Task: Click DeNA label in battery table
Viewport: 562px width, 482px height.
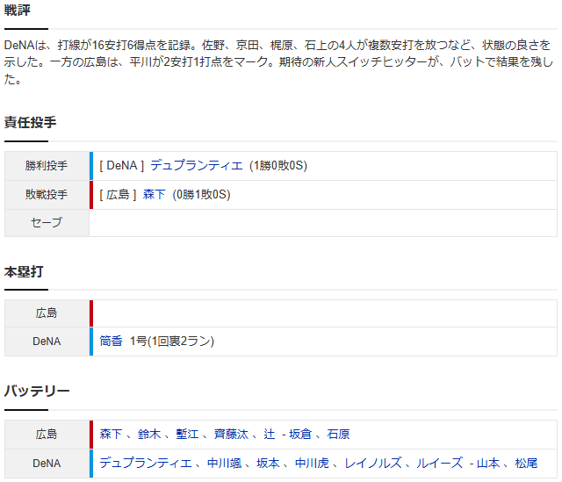Action: coord(47,464)
